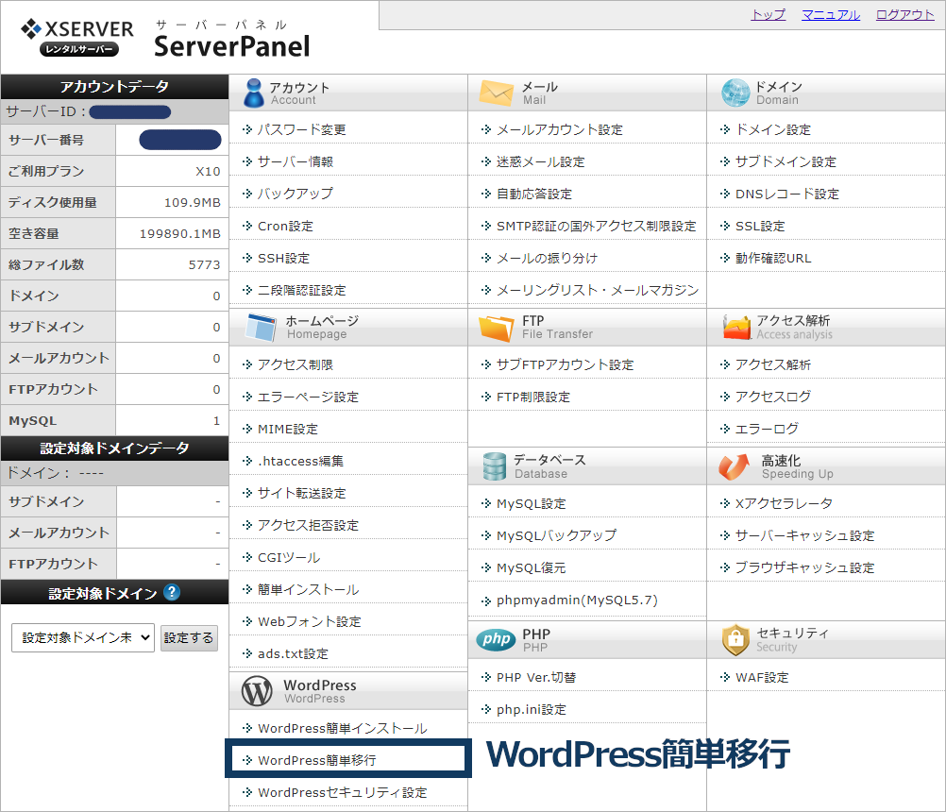946x812 pixels.
Task: Open Webフォント設定
Action: coord(310,620)
